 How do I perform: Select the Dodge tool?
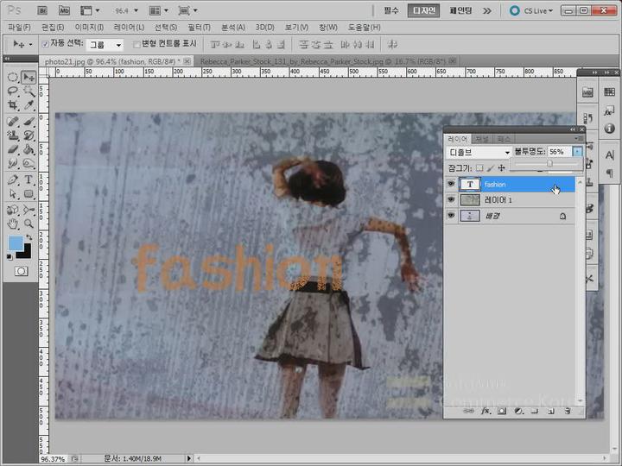29,163
